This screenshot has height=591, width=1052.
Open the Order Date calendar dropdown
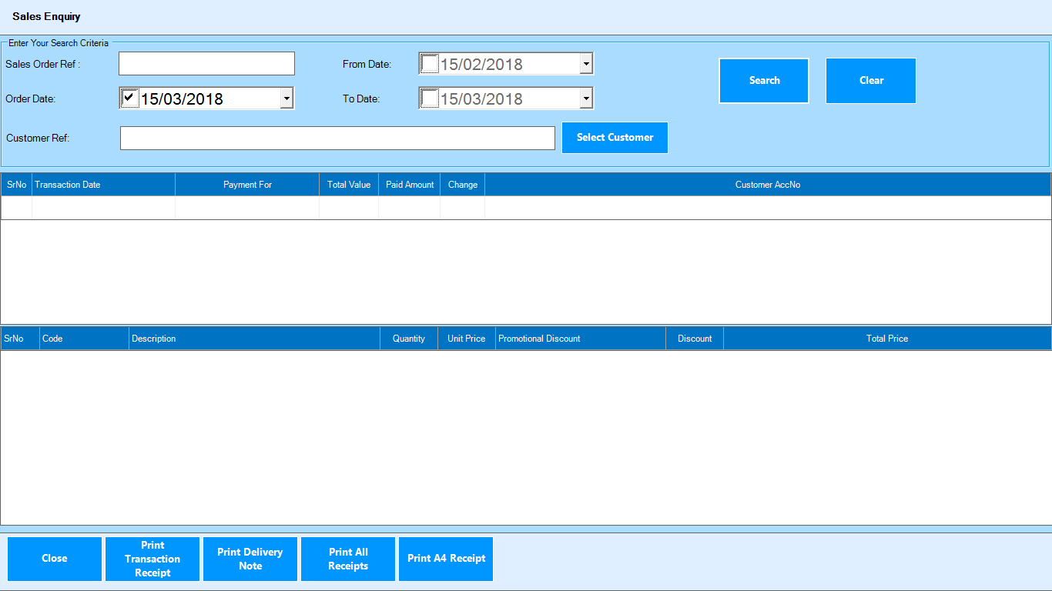(286, 98)
